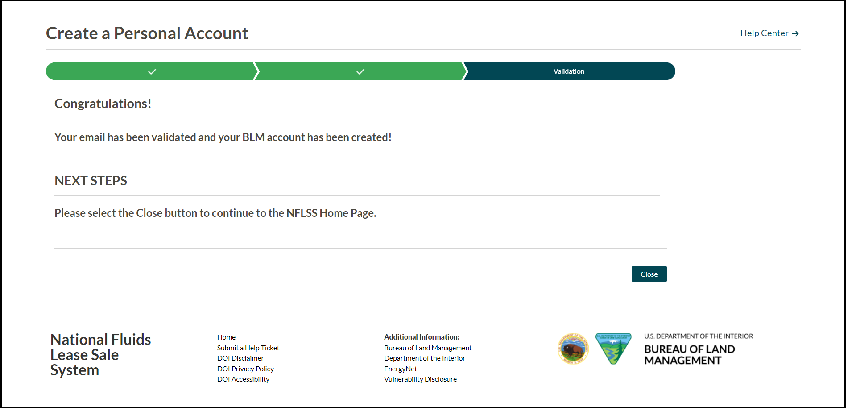Open the EnergyNet link

tap(400, 369)
